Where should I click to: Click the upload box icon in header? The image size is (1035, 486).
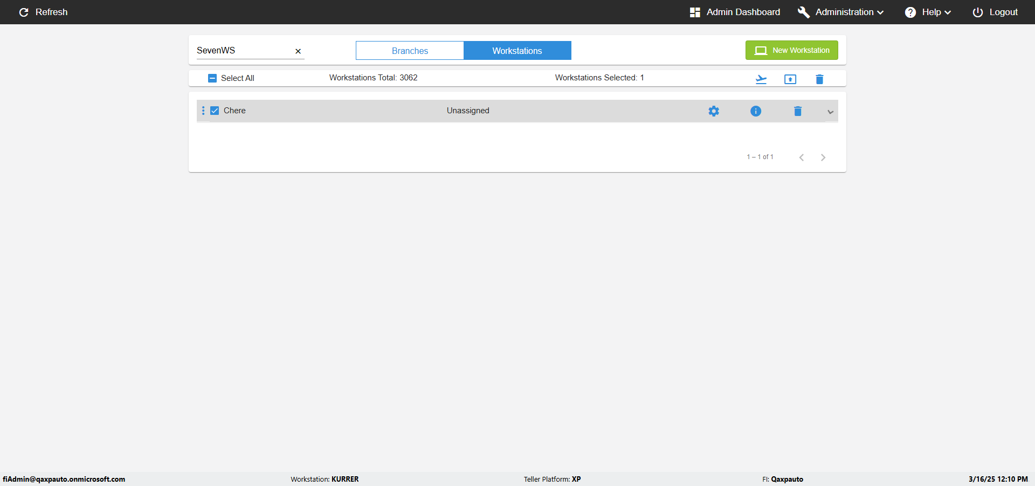coord(790,79)
